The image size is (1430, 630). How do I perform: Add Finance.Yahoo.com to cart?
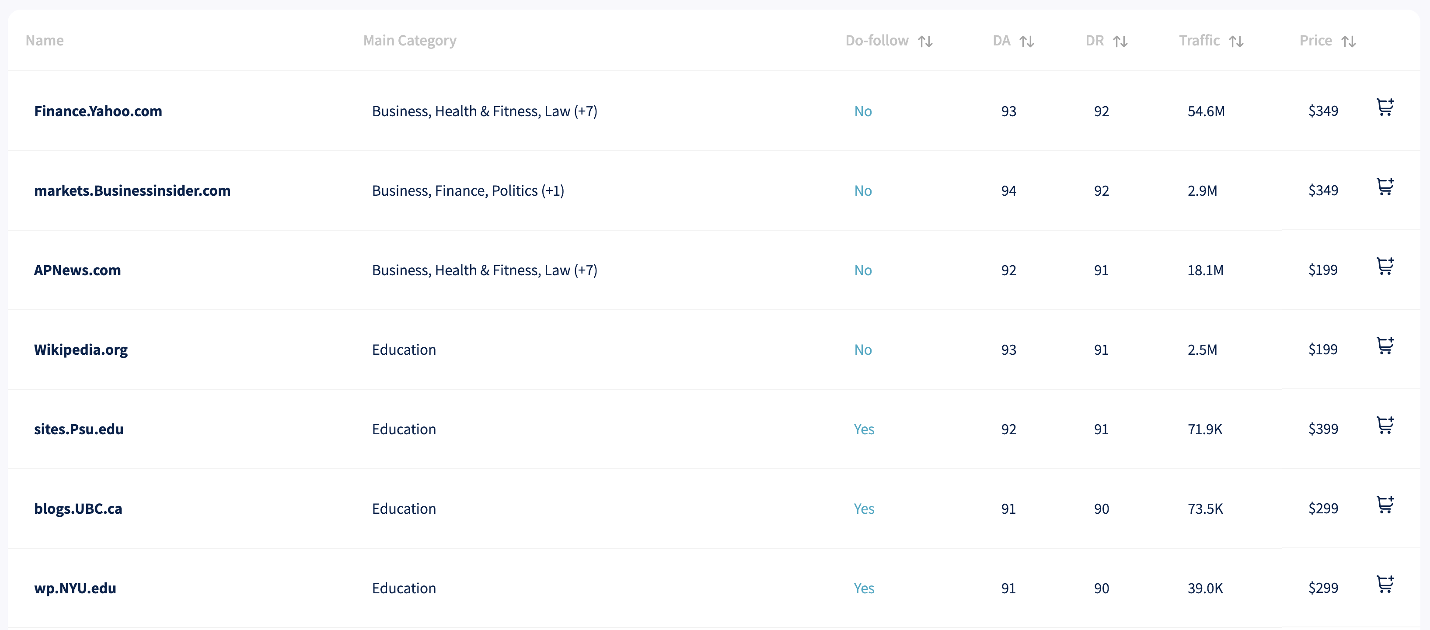pos(1385,107)
